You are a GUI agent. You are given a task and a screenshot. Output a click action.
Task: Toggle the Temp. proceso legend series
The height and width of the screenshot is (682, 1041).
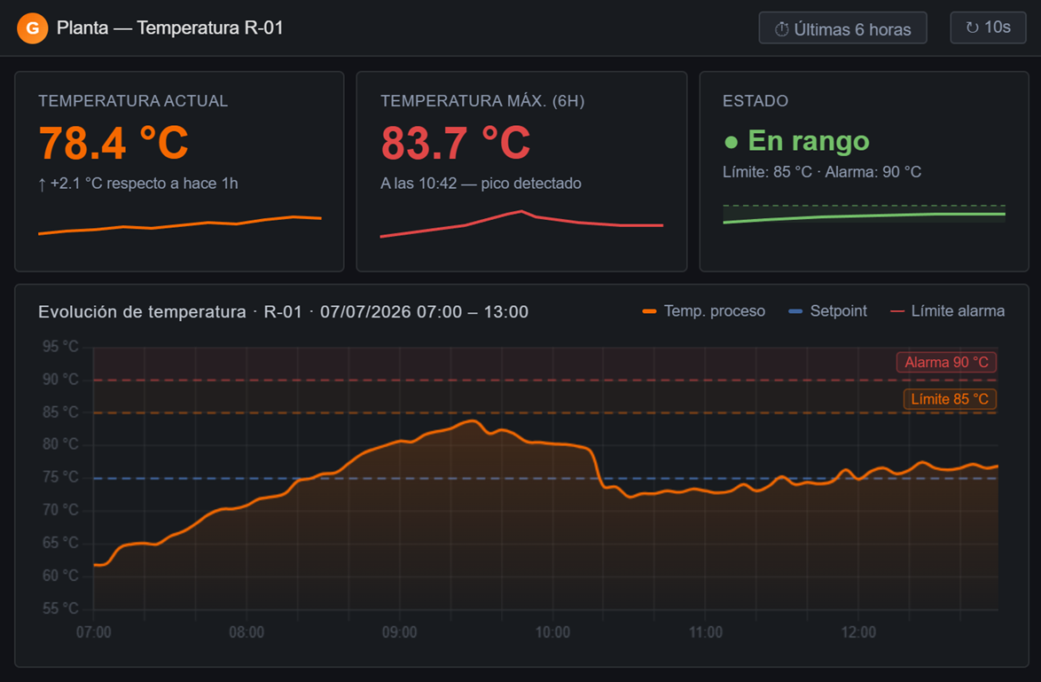tap(704, 310)
